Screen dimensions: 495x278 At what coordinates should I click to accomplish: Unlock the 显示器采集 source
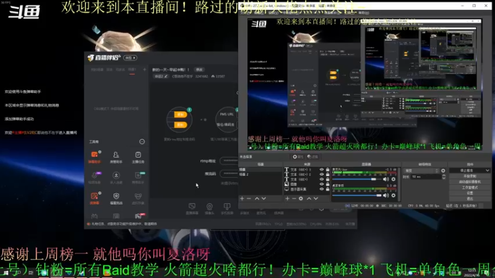tap(328, 189)
